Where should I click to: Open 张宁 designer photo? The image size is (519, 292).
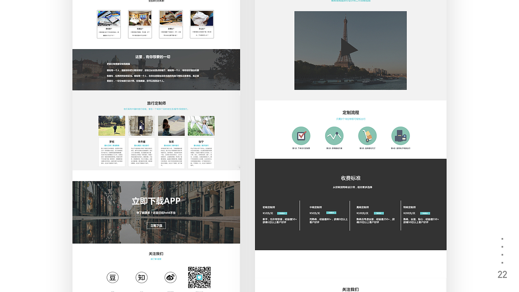201,126
